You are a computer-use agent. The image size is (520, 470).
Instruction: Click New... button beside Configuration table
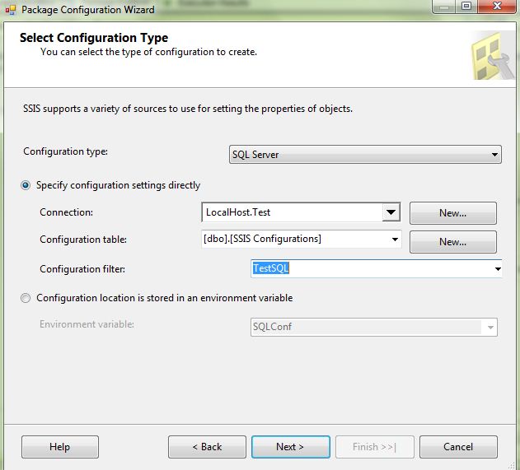[452, 242]
